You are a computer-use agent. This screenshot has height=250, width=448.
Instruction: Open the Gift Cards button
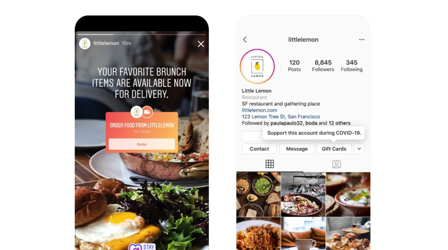tap(334, 149)
